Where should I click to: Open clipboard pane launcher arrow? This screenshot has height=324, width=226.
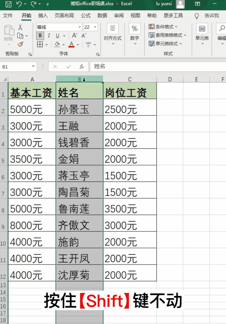(x=30, y=54)
